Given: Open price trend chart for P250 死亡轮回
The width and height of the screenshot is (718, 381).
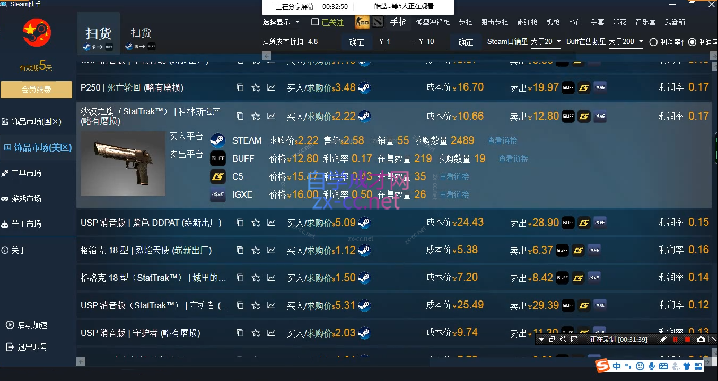Looking at the screenshot, I should click(x=271, y=87).
